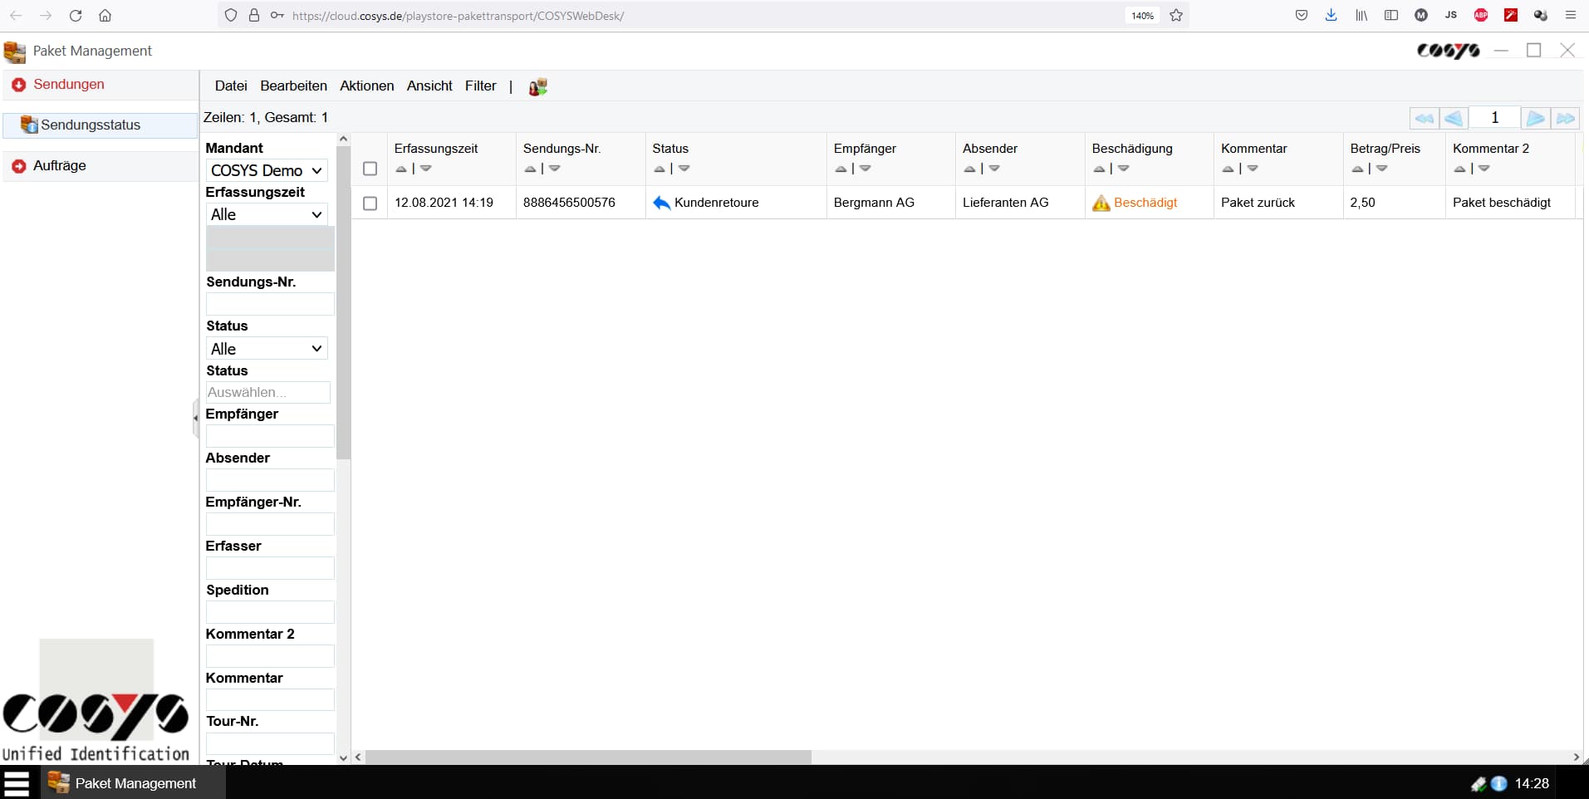The image size is (1589, 799).
Task: Click the browser bookmark star icon
Action: (1176, 15)
